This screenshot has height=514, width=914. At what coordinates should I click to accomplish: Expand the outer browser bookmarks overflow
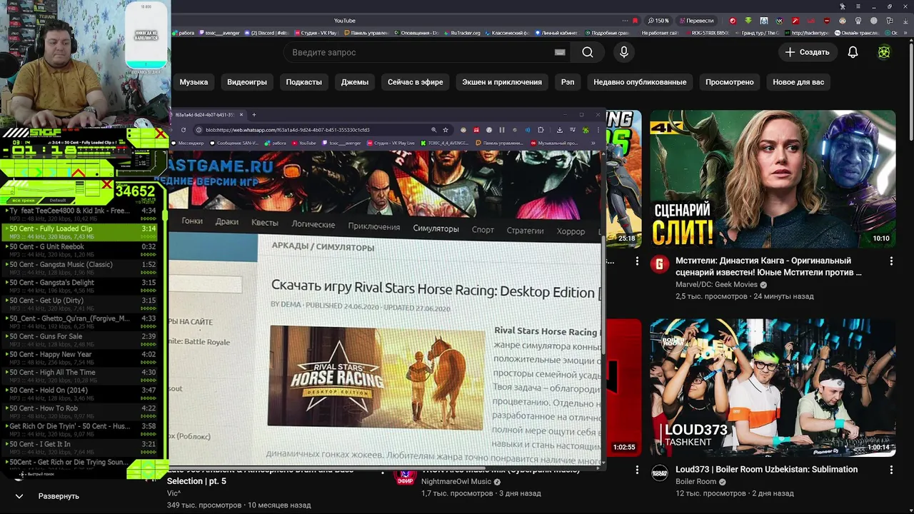pyautogui.click(x=905, y=33)
